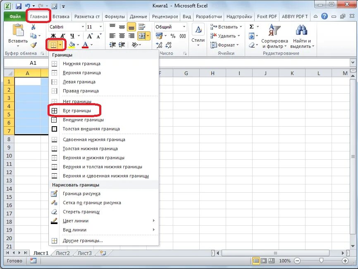Viewport: 358px width, 269px height.
Task: Switch to the Вставка ribbon tab
Action: coord(61,17)
